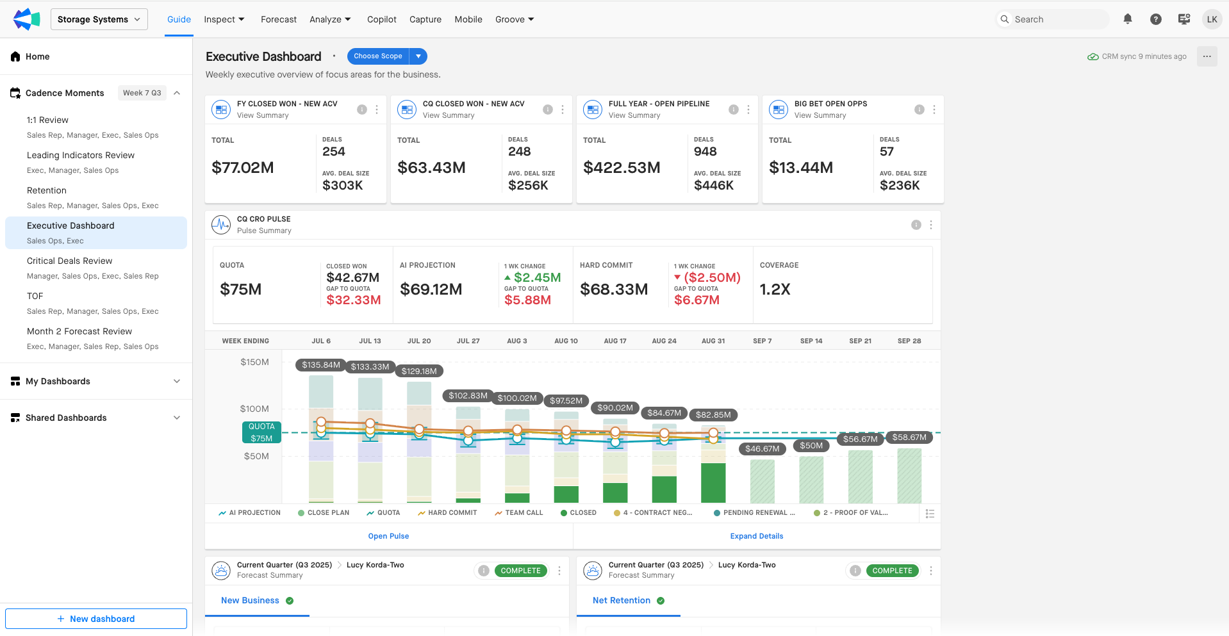Click the Full Year Open Pipeline card icon
Image resolution: width=1229 pixels, height=636 pixels.
pos(593,110)
